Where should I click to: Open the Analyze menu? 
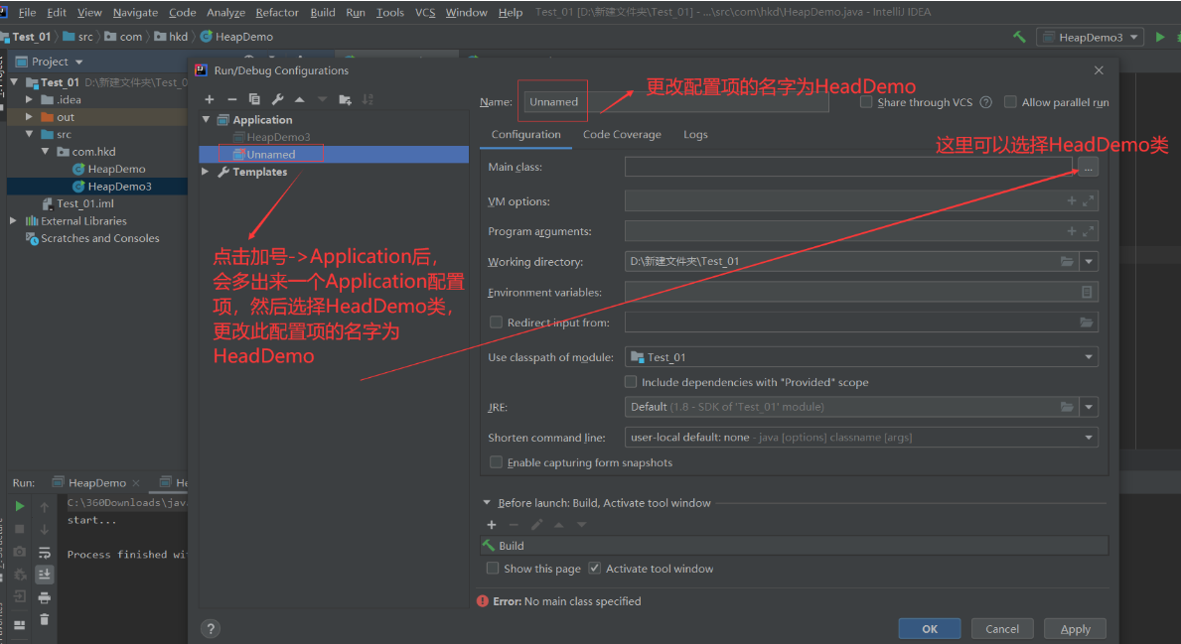tap(225, 12)
